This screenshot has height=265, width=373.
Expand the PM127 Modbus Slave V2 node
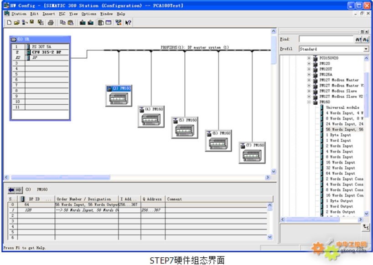309,97
